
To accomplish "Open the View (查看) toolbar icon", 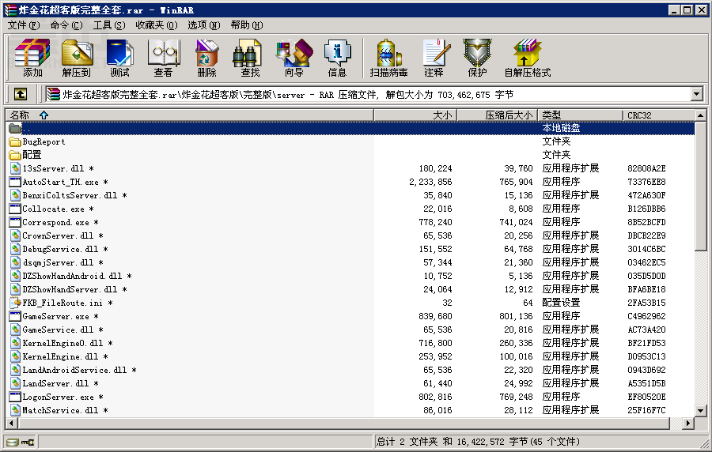I will click(x=163, y=58).
